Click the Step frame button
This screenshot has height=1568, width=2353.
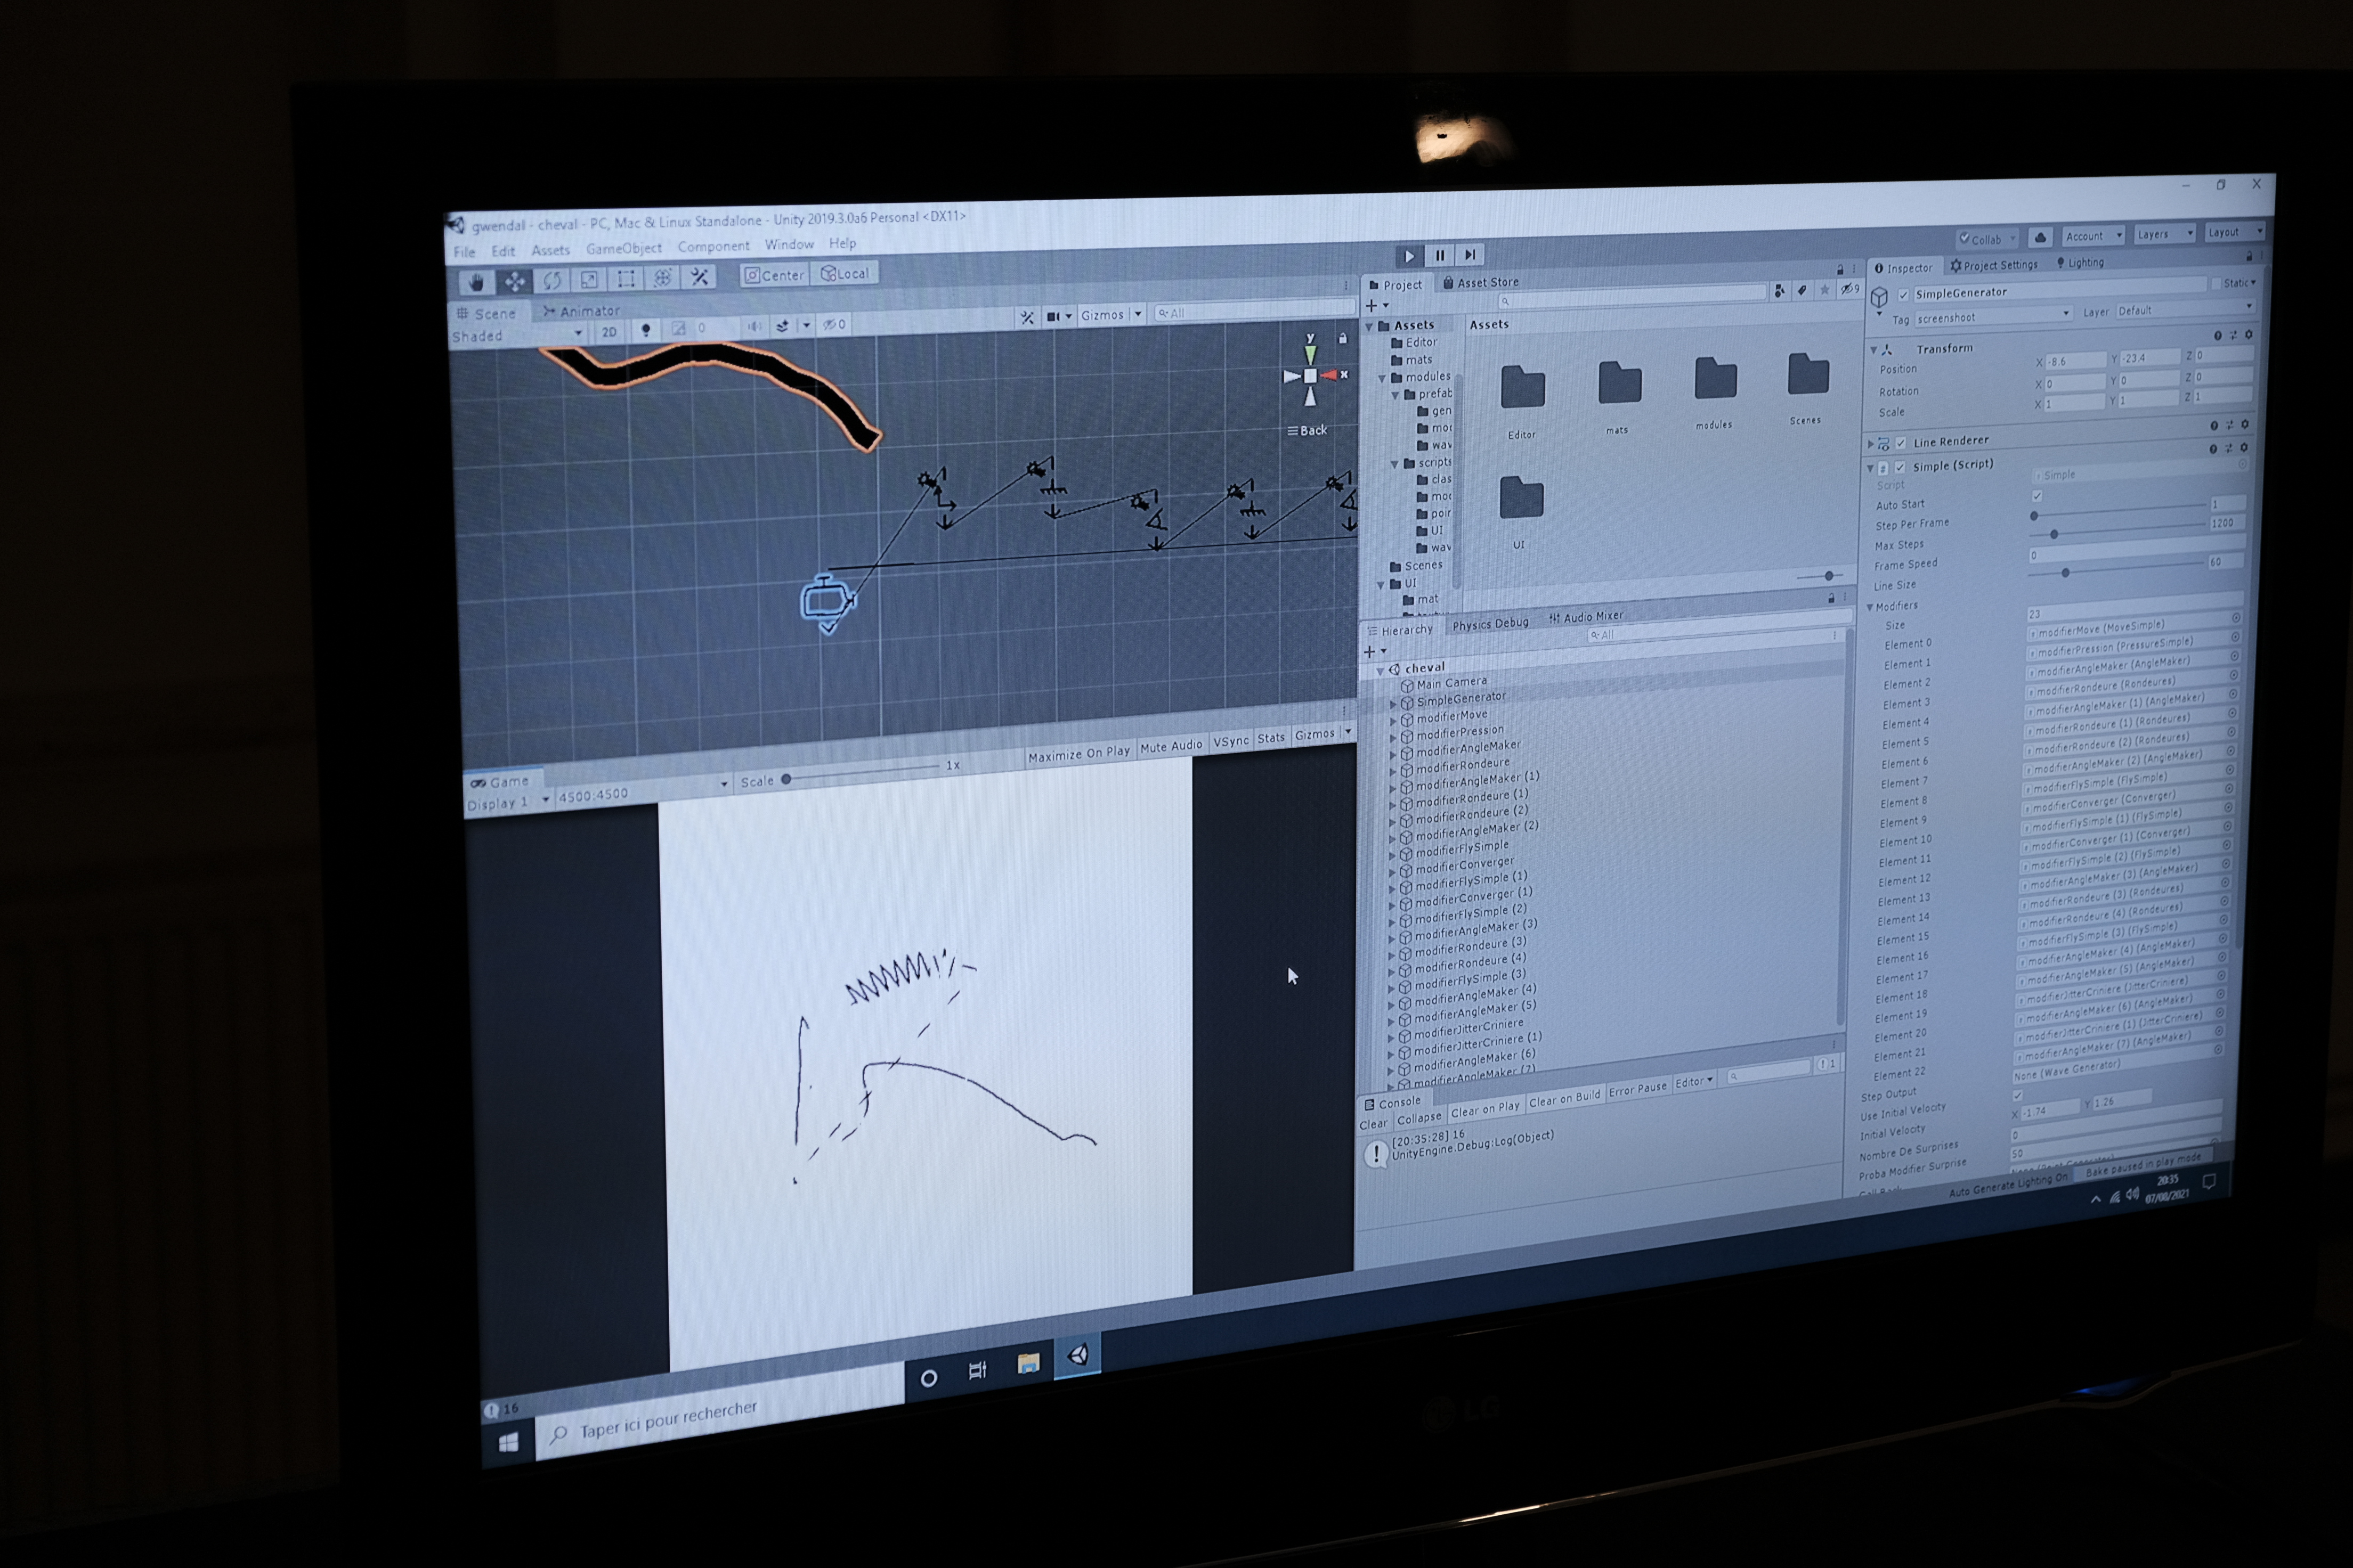(1470, 255)
